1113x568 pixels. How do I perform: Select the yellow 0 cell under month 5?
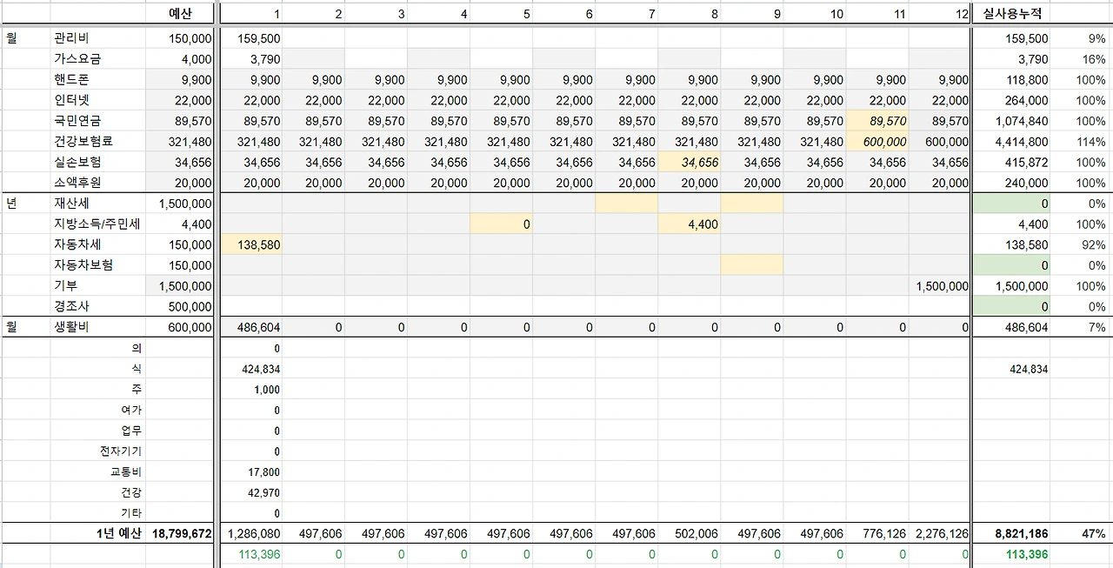502,224
